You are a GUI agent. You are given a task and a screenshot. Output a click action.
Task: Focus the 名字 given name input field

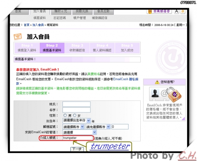tap(76, 110)
